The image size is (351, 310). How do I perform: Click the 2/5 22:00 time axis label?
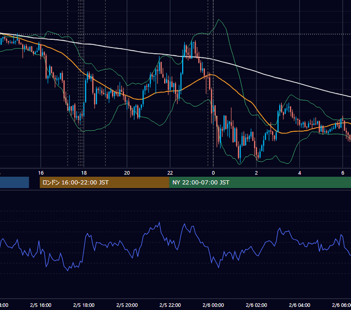170,305
